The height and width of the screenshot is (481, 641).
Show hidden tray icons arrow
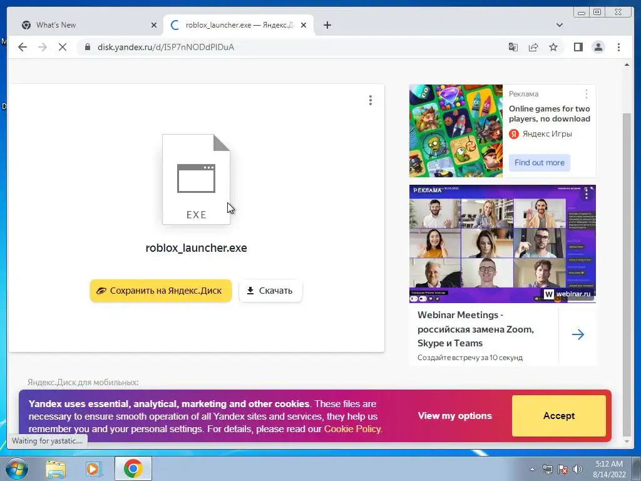click(x=532, y=470)
